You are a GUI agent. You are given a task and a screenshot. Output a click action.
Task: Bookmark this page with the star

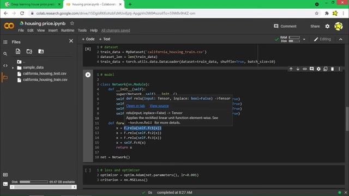[316, 13]
